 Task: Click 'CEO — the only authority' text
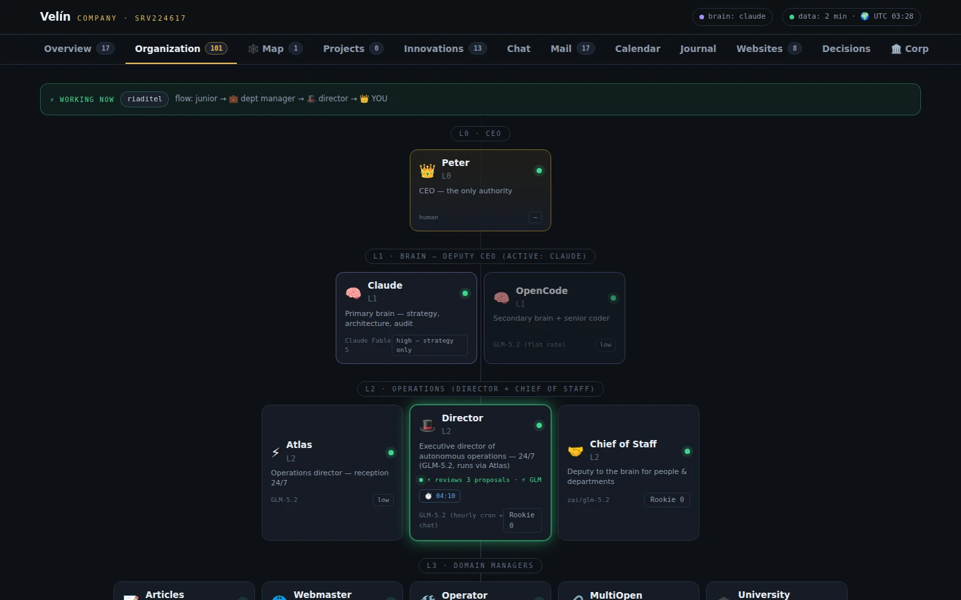(466, 191)
